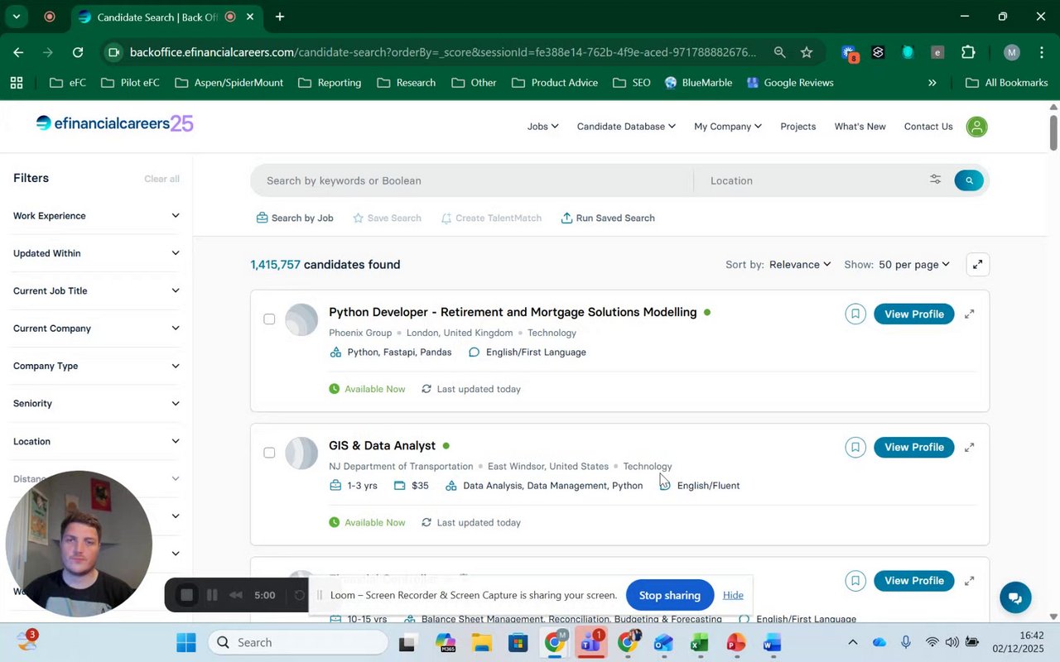
Task: Open the What's New page
Action: click(860, 127)
